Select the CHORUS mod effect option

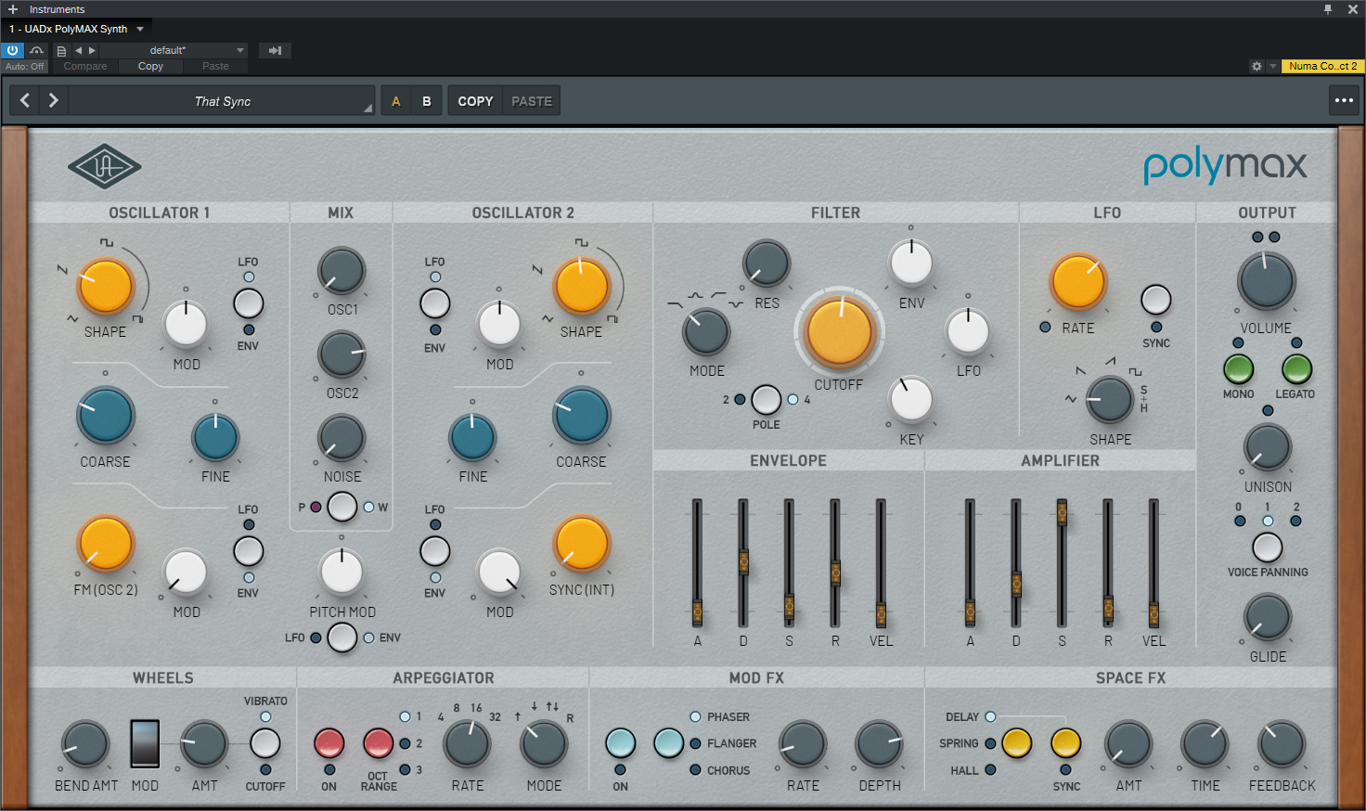tap(695, 770)
